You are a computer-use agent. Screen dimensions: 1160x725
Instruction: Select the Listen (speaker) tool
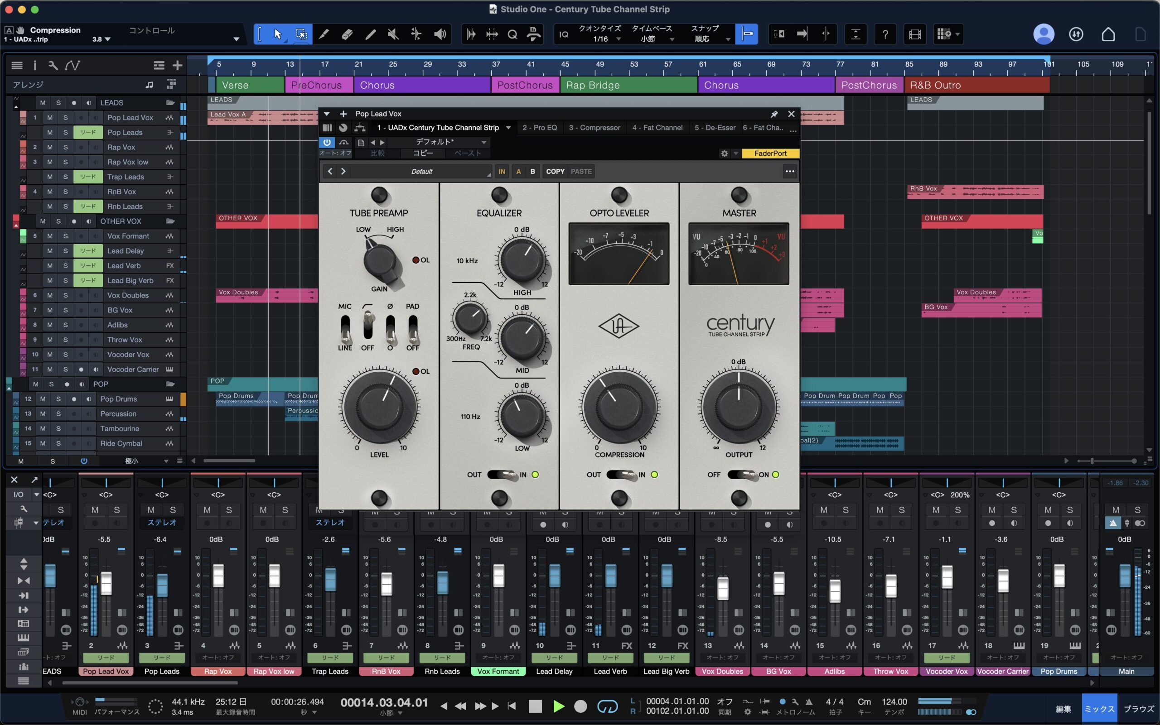(440, 34)
